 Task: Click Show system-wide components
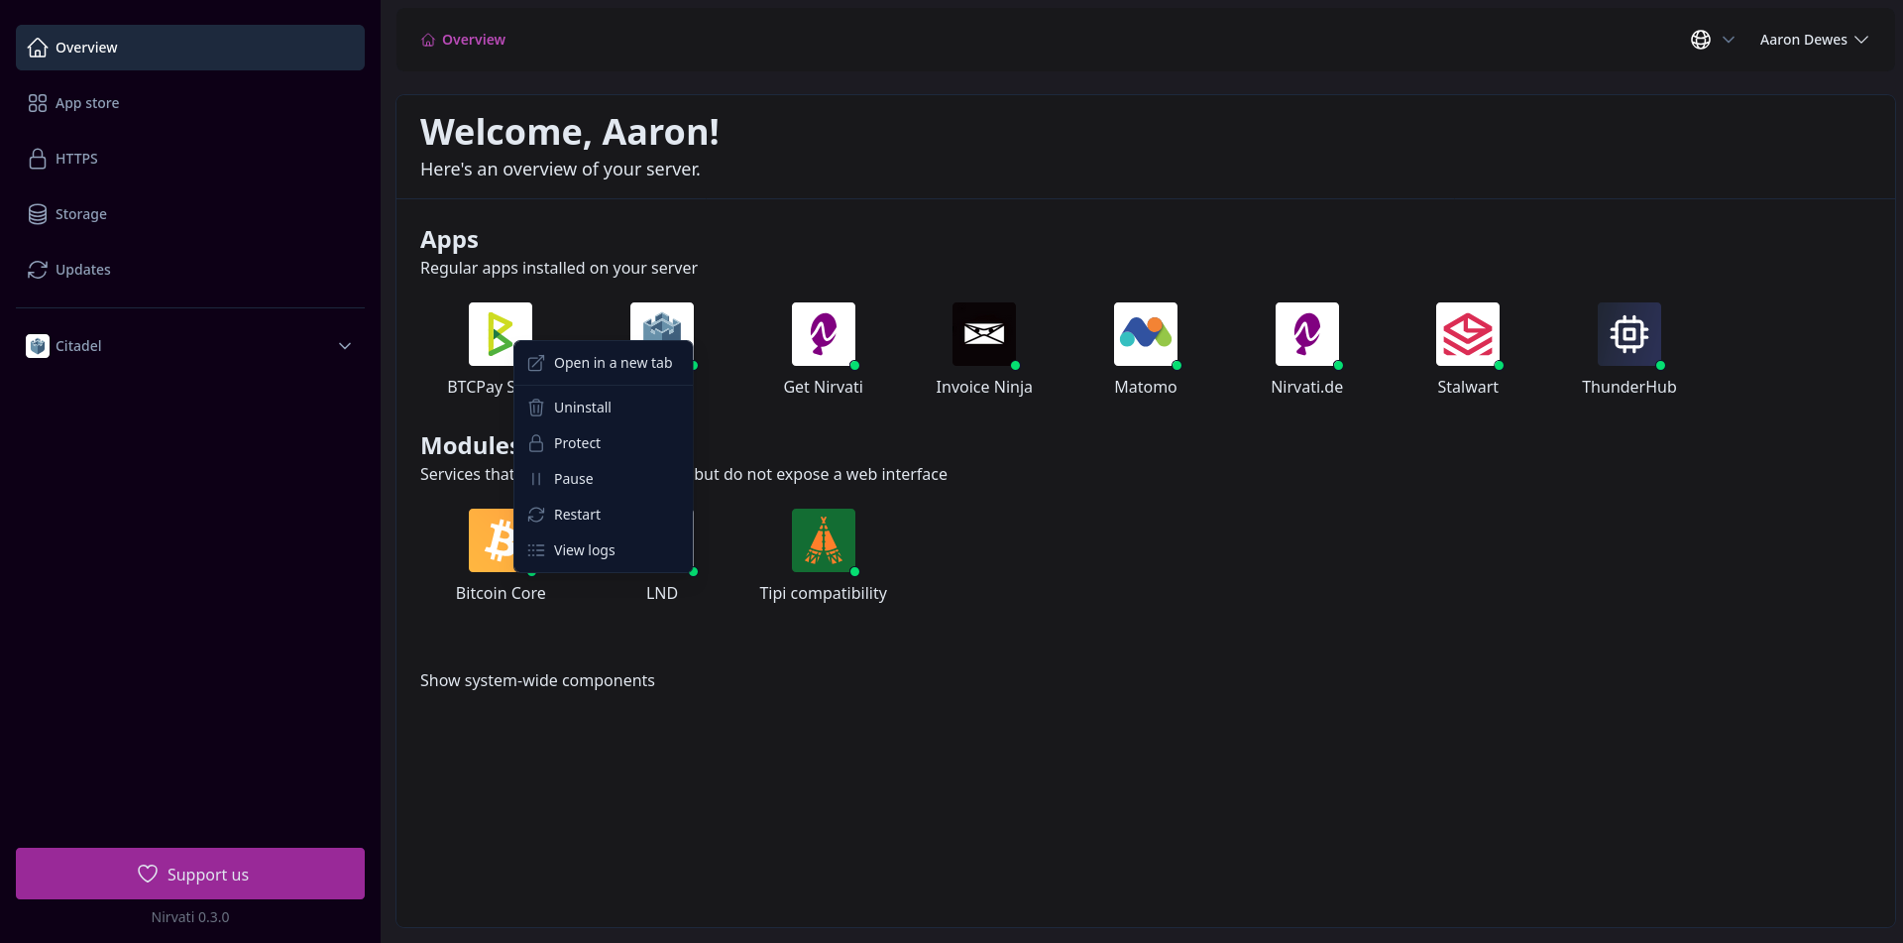pos(537,680)
